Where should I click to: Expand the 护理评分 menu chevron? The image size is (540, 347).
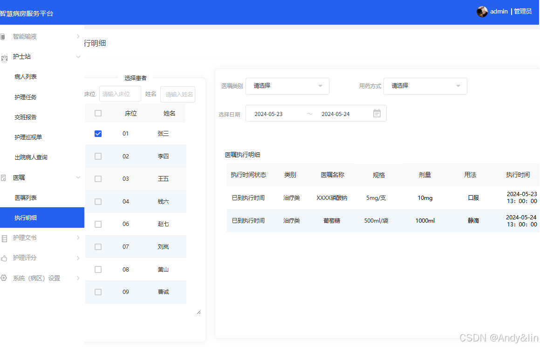tap(78, 258)
